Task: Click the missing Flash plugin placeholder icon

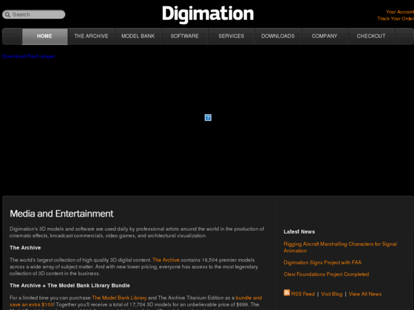Action: [x=208, y=118]
